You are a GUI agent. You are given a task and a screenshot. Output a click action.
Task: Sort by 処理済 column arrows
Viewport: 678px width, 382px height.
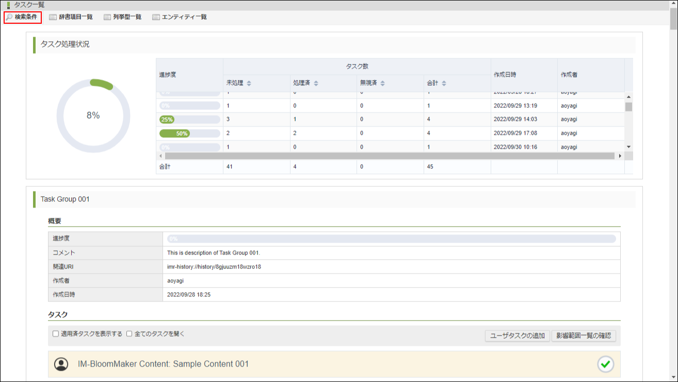(x=316, y=83)
